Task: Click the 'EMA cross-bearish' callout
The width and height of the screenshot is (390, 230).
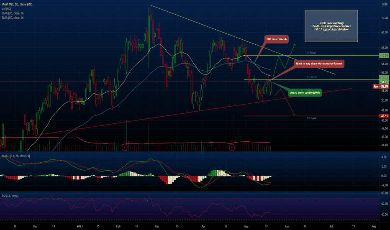Action: (x=277, y=39)
